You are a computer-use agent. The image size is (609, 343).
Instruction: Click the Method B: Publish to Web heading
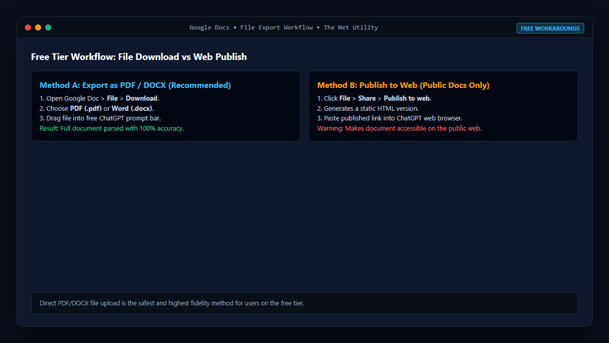point(403,85)
